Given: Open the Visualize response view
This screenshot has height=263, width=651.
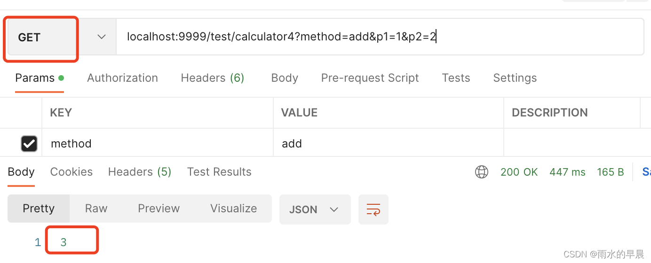Looking at the screenshot, I should click(233, 209).
